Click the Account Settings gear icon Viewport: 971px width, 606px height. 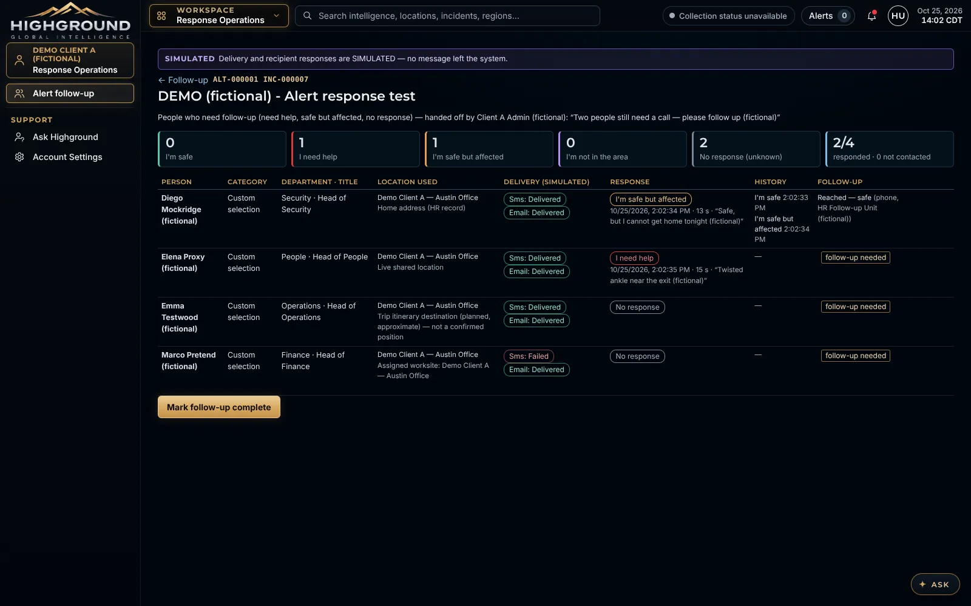pos(19,157)
